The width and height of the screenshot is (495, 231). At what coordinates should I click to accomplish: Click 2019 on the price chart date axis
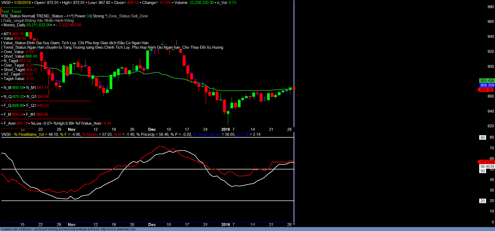pos(225,129)
